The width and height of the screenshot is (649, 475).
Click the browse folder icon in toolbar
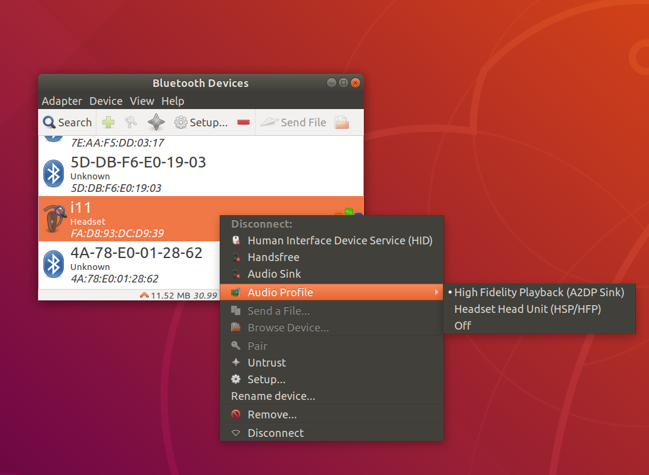point(342,122)
